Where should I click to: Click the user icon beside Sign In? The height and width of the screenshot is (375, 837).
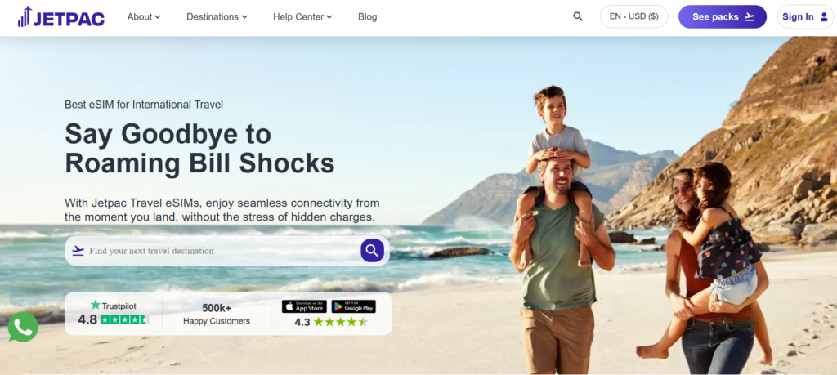[x=824, y=16]
